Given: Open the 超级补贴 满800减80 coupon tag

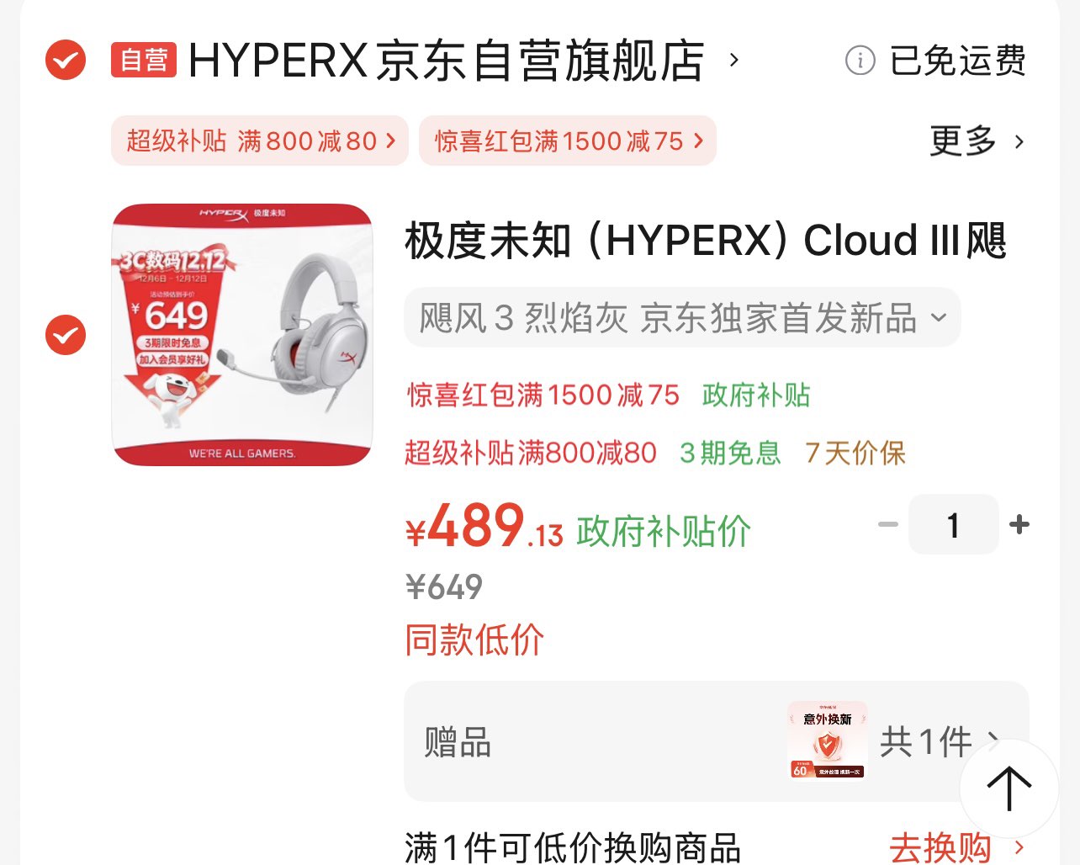Looking at the screenshot, I should (x=260, y=141).
